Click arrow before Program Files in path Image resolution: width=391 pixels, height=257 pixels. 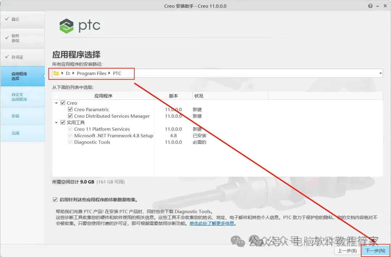point(73,73)
